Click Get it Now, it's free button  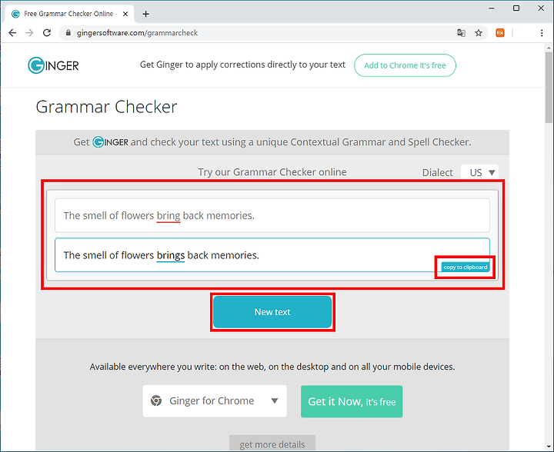click(x=352, y=401)
